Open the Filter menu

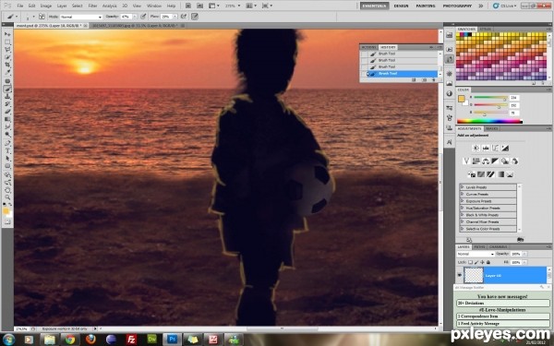[x=92, y=6]
